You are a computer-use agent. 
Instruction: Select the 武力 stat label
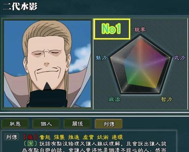pos(180,58)
